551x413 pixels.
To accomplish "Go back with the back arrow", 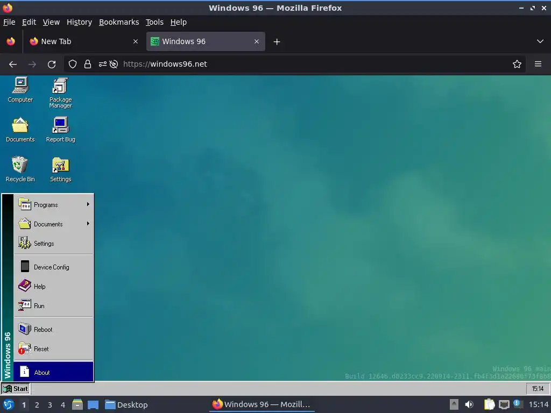I will click(13, 65).
